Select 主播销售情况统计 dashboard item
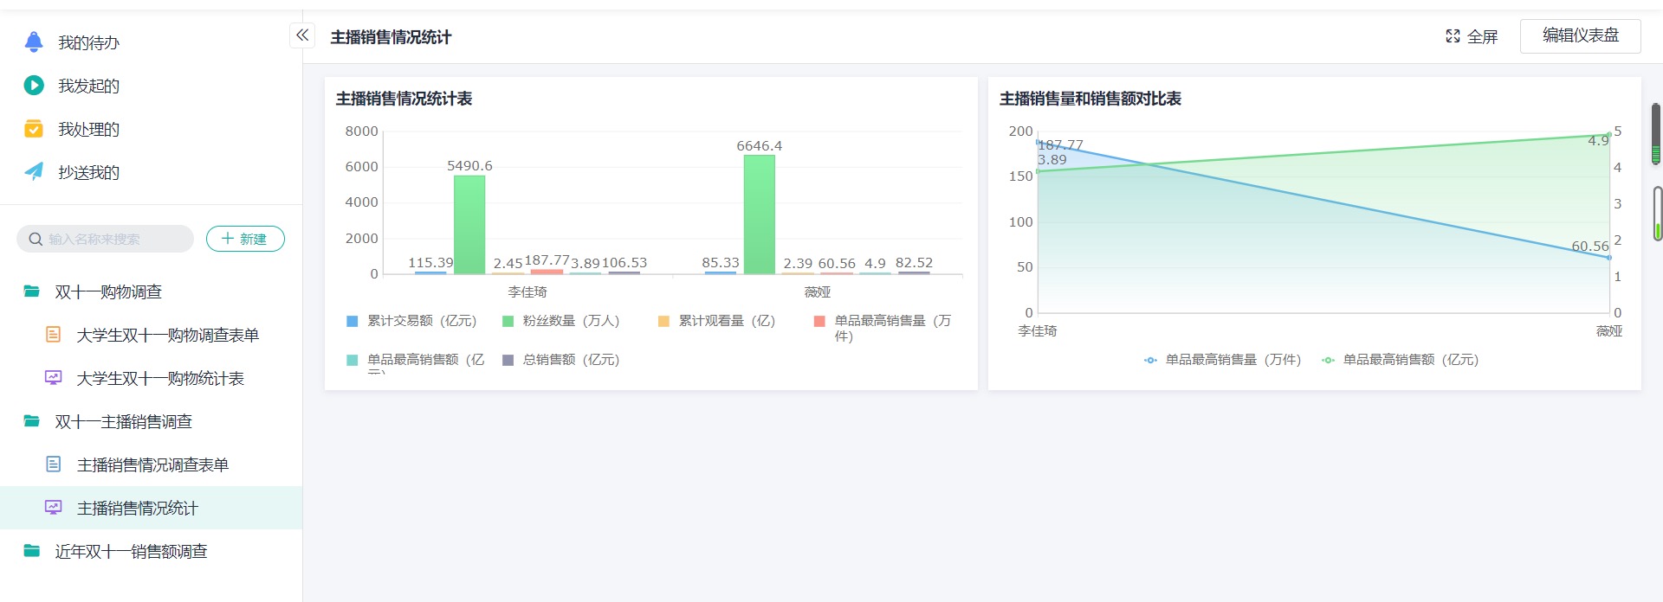Image resolution: width=1663 pixels, height=602 pixels. point(137,508)
